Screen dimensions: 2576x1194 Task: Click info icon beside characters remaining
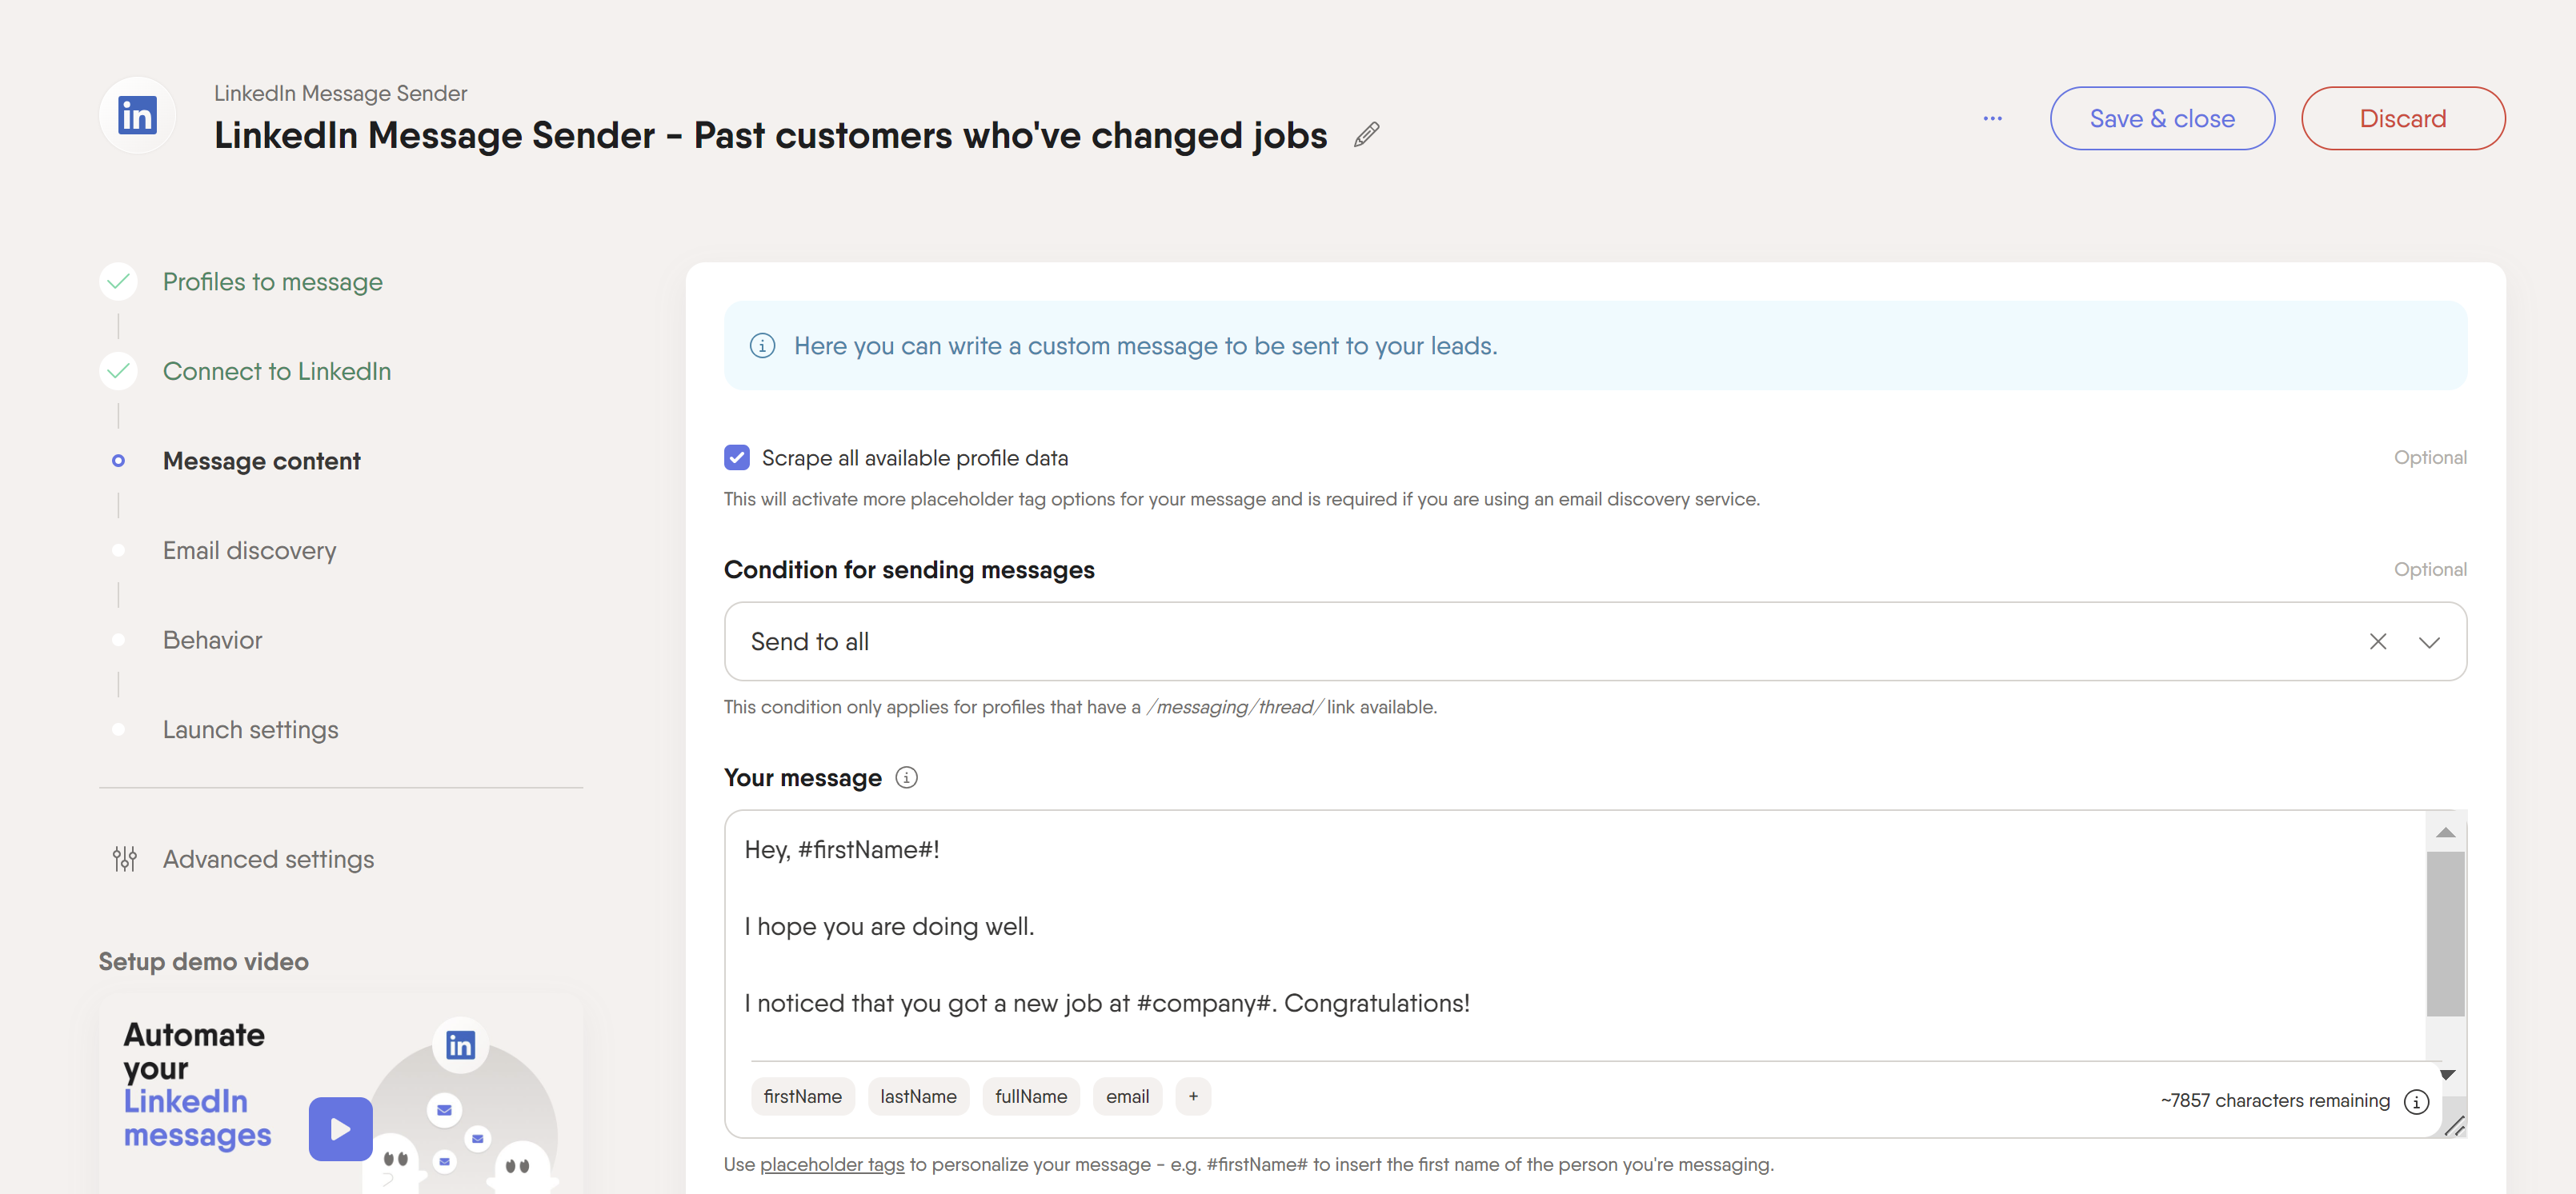[x=2416, y=1101]
